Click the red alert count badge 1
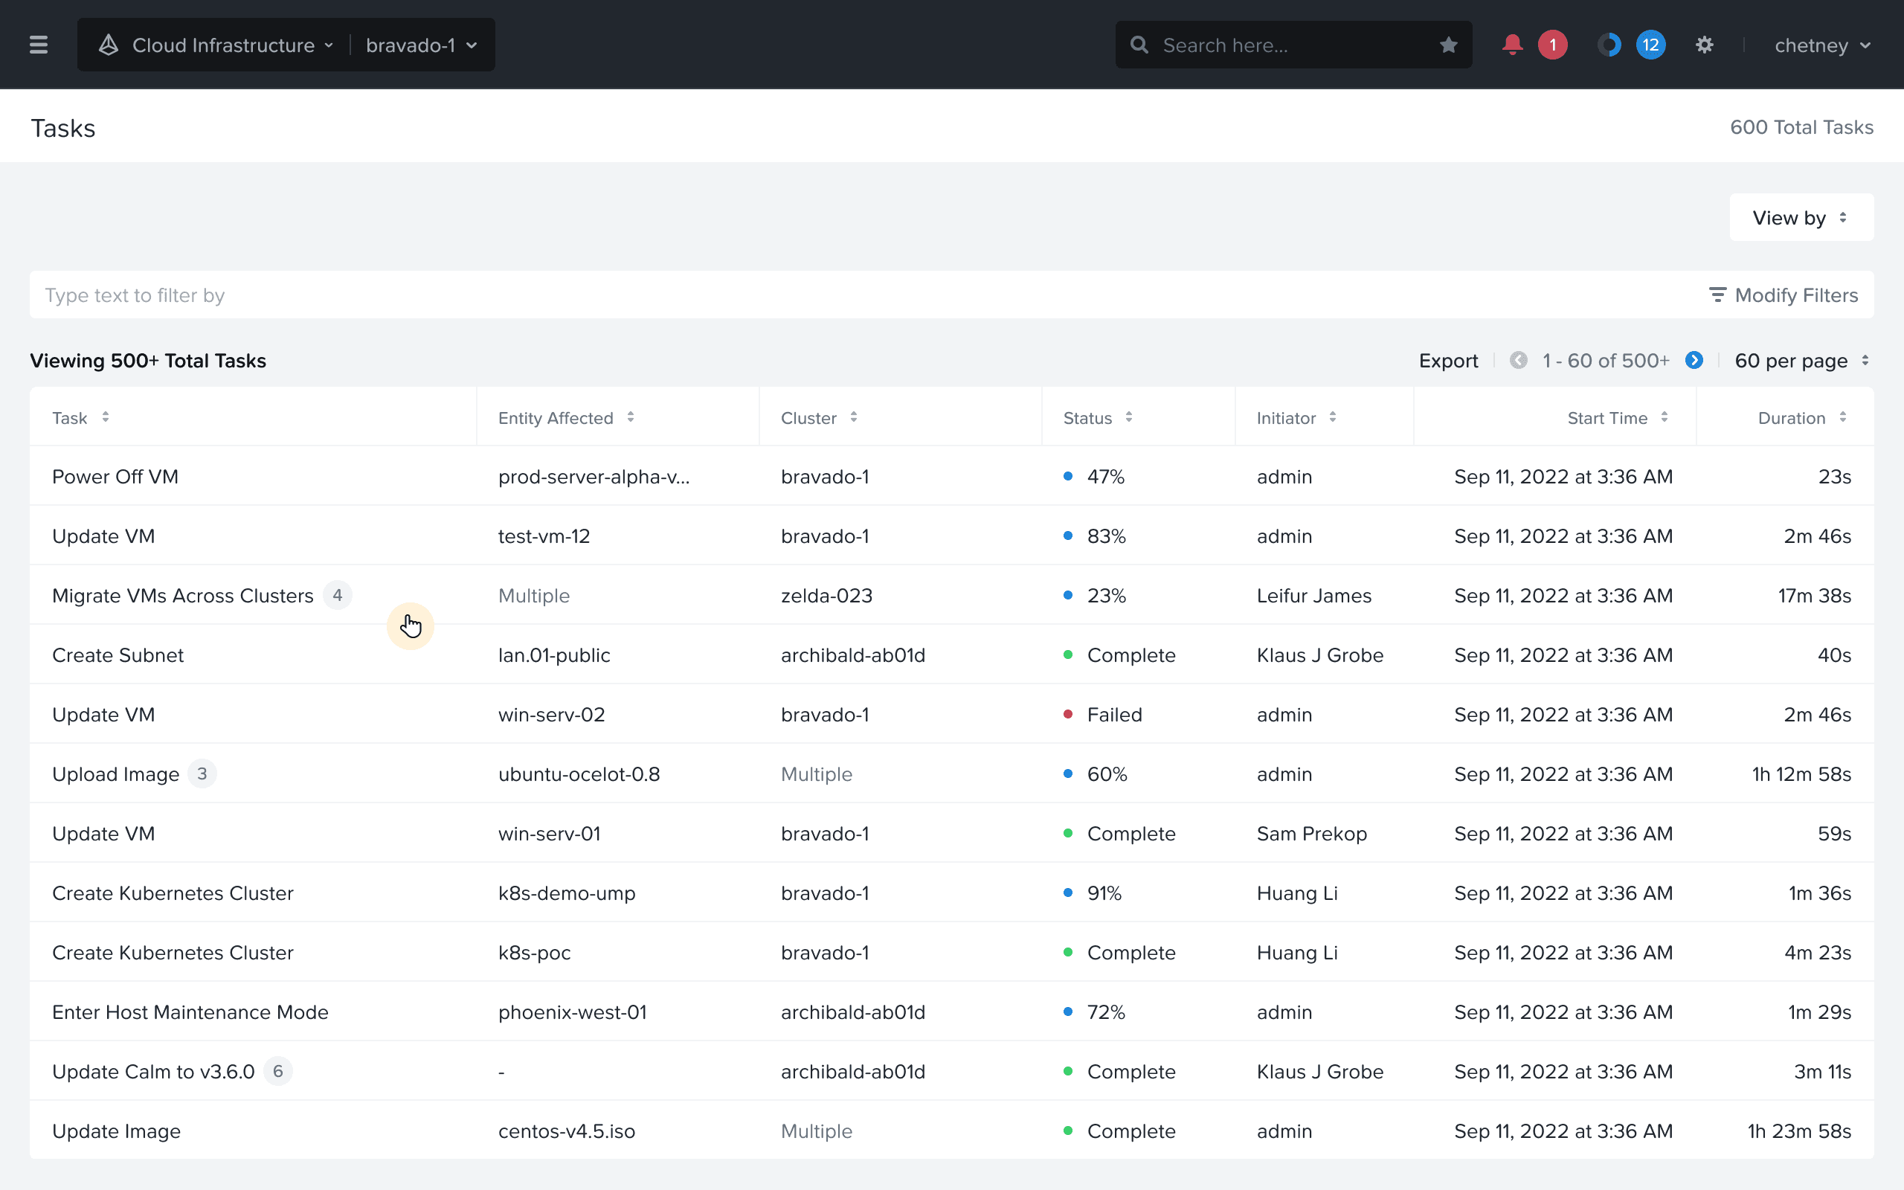This screenshot has width=1904, height=1190. tap(1552, 45)
